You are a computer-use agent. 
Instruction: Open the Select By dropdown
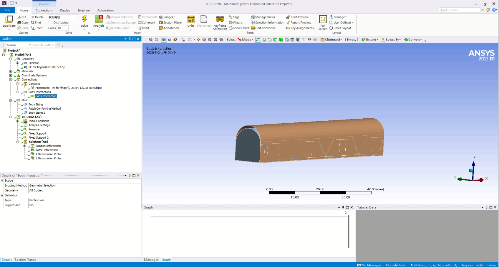(x=391, y=40)
